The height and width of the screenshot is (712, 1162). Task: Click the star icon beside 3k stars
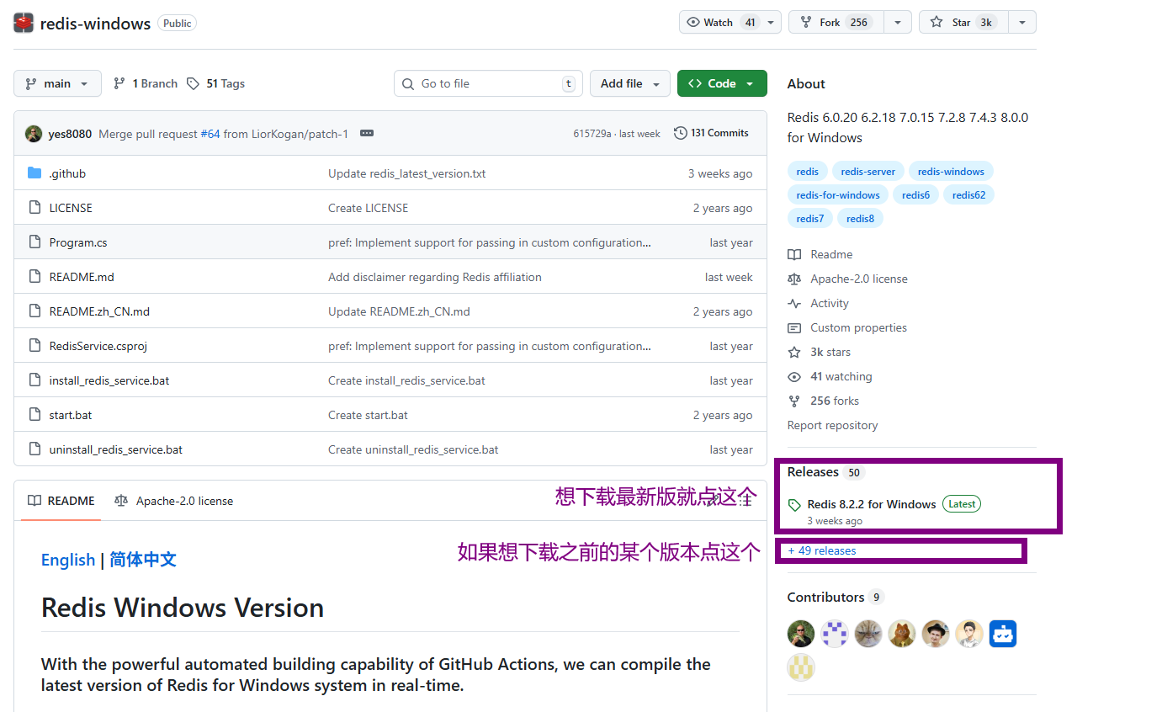click(794, 352)
